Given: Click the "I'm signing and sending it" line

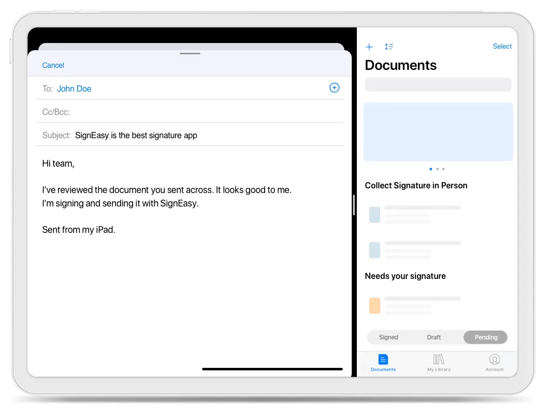Looking at the screenshot, I should pos(120,203).
